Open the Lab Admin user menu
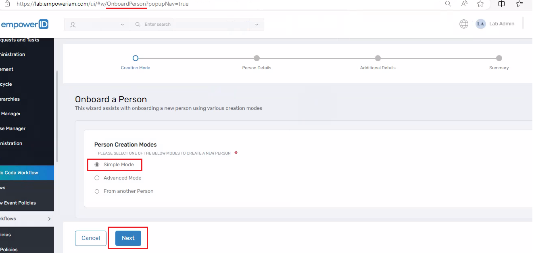Viewport: 534px width, 254px height. point(502,24)
